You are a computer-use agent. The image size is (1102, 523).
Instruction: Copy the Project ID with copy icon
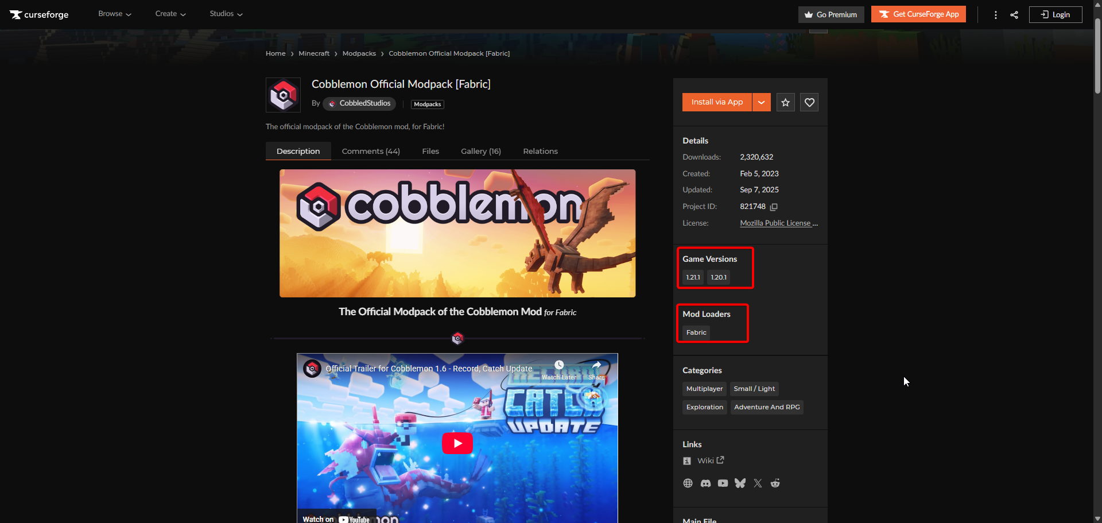(774, 207)
